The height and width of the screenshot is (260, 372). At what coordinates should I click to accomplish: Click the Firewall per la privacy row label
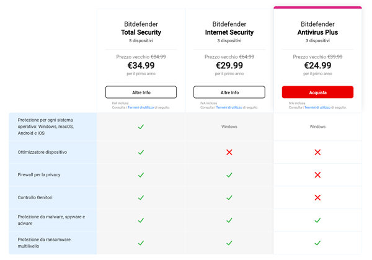point(39,175)
